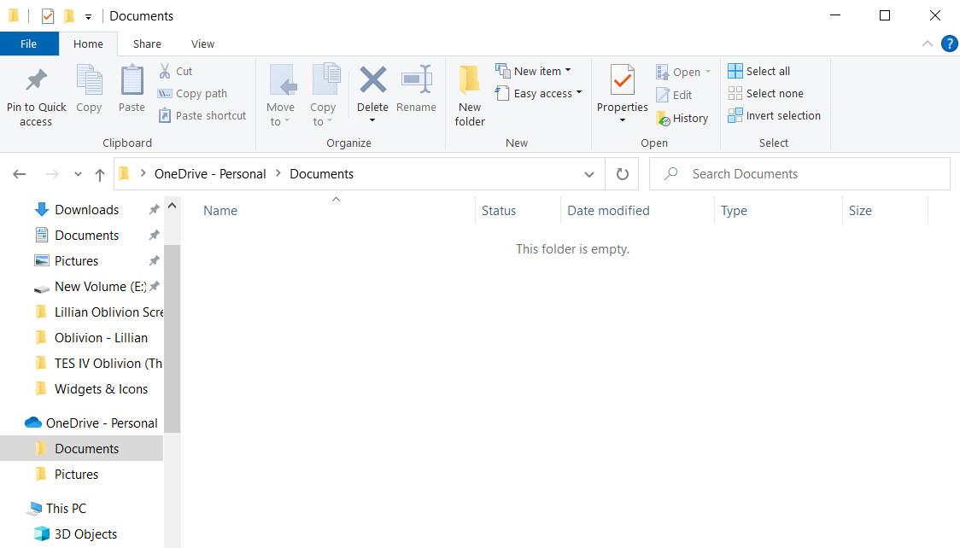Switch to the Share ribbon tab

147,44
